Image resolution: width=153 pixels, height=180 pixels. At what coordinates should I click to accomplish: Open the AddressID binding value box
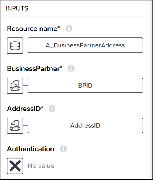tap(85, 125)
